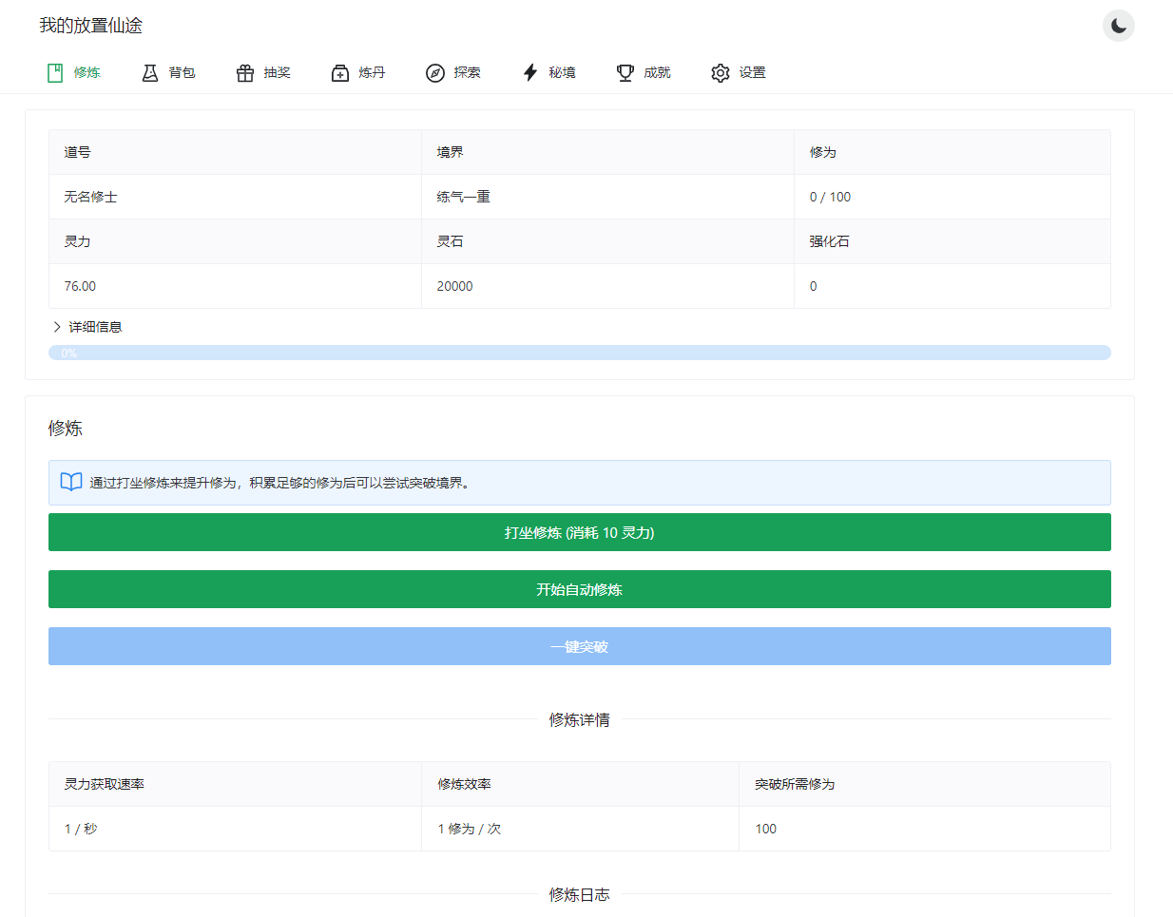
Task: Click the gear icon for 设置
Action: pos(721,73)
